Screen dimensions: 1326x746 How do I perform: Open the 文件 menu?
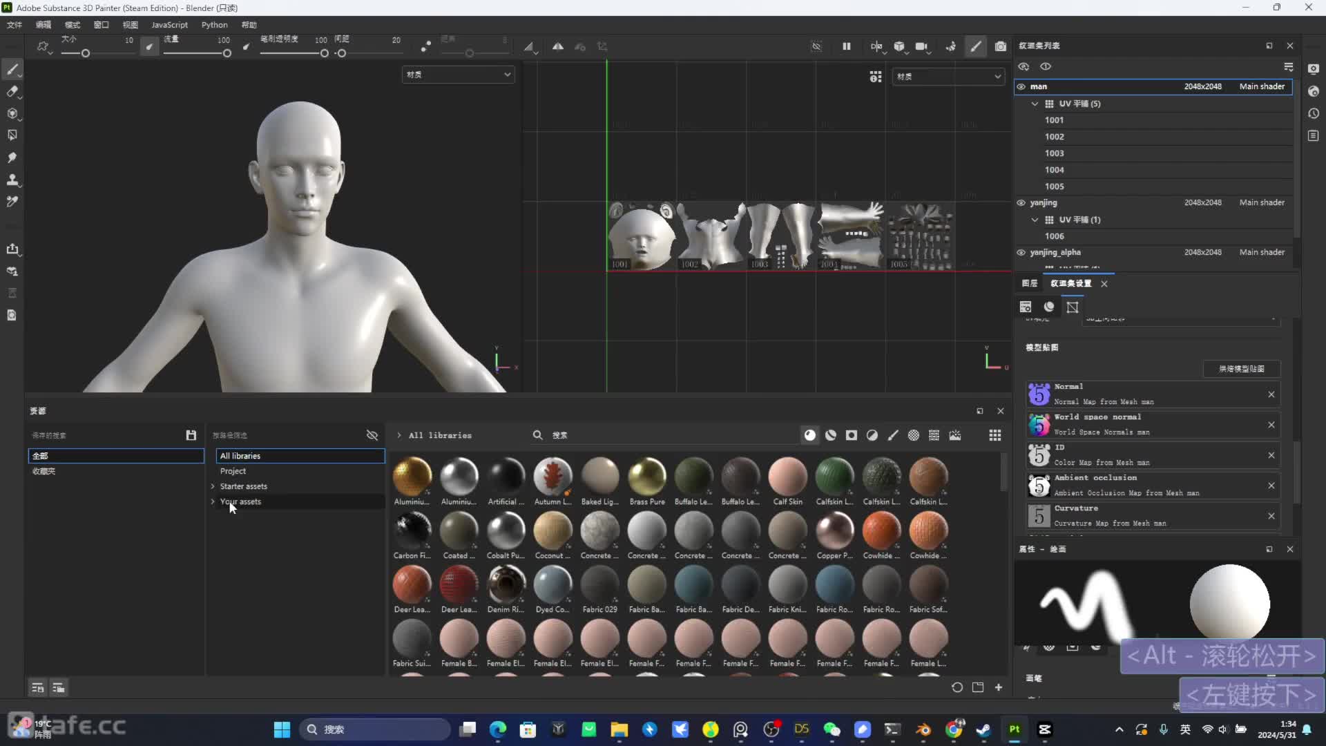15,25
